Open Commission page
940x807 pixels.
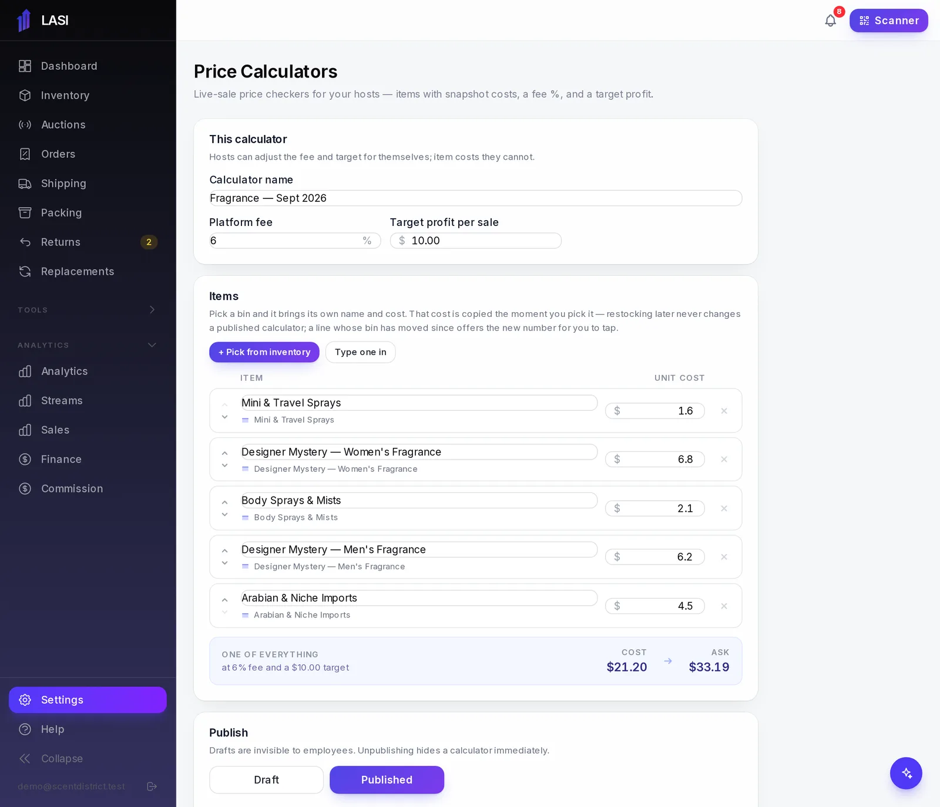tap(88, 489)
